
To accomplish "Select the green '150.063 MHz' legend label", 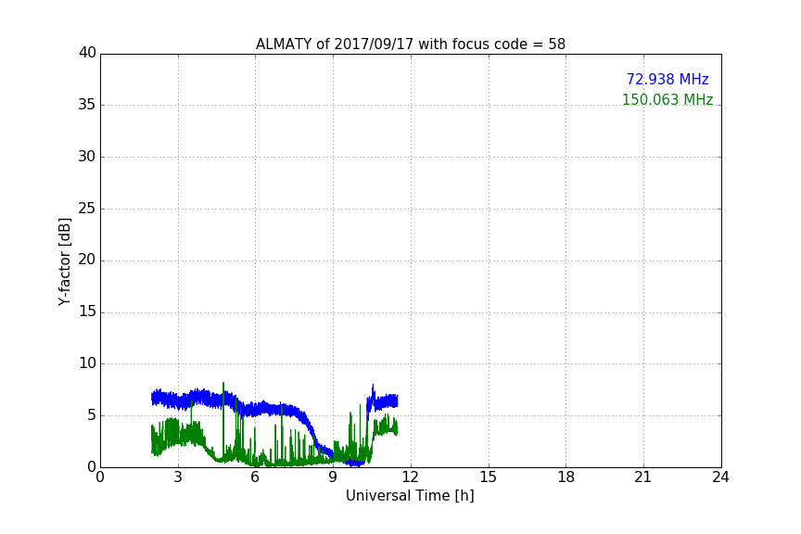I will pyautogui.click(x=667, y=99).
